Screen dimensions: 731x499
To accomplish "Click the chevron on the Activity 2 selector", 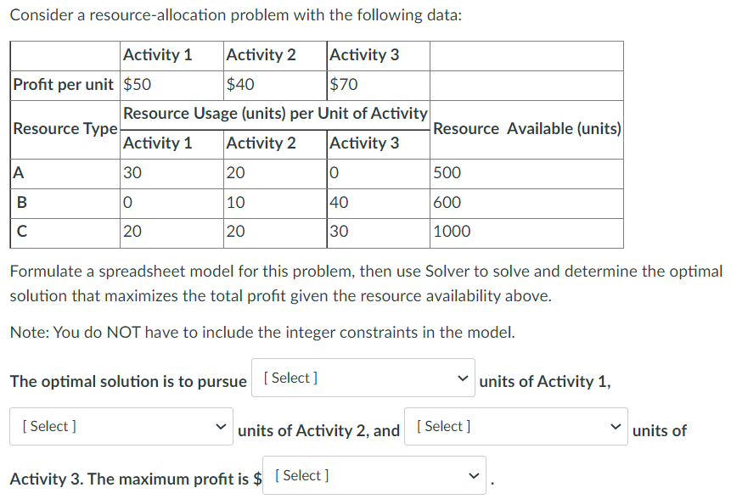I will pyautogui.click(x=220, y=426).
